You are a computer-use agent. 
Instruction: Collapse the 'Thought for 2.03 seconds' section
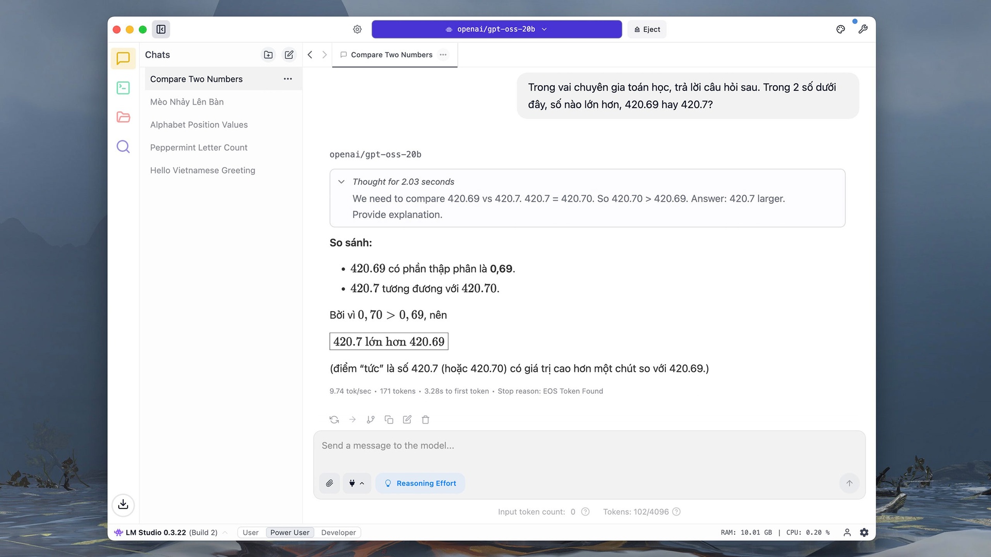(341, 182)
